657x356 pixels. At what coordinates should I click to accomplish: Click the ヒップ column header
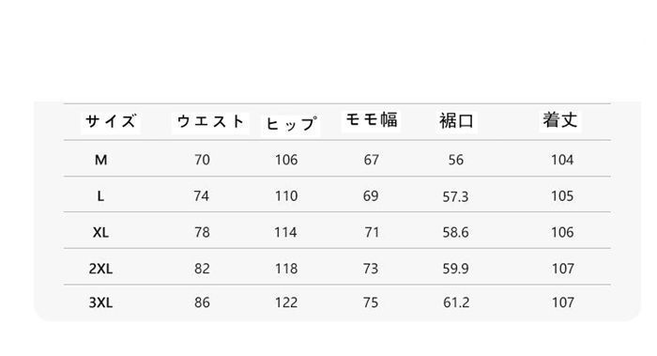pyautogui.click(x=291, y=125)
